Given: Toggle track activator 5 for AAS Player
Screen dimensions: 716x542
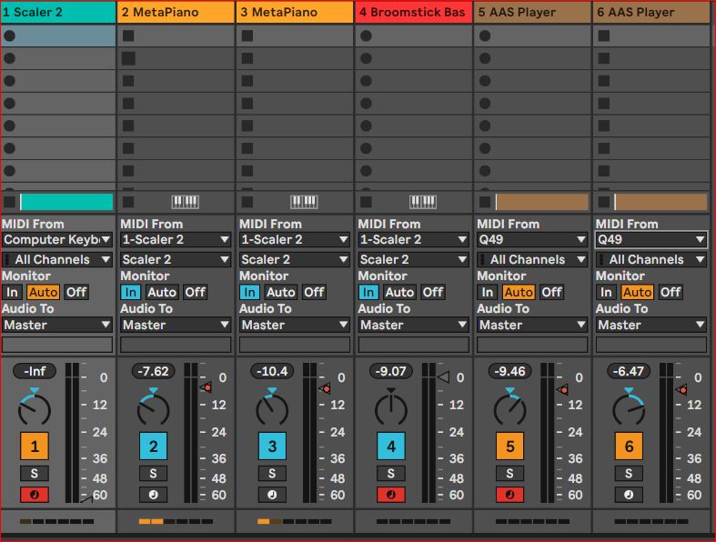Looking at the screenshot, I should (510, 447).
